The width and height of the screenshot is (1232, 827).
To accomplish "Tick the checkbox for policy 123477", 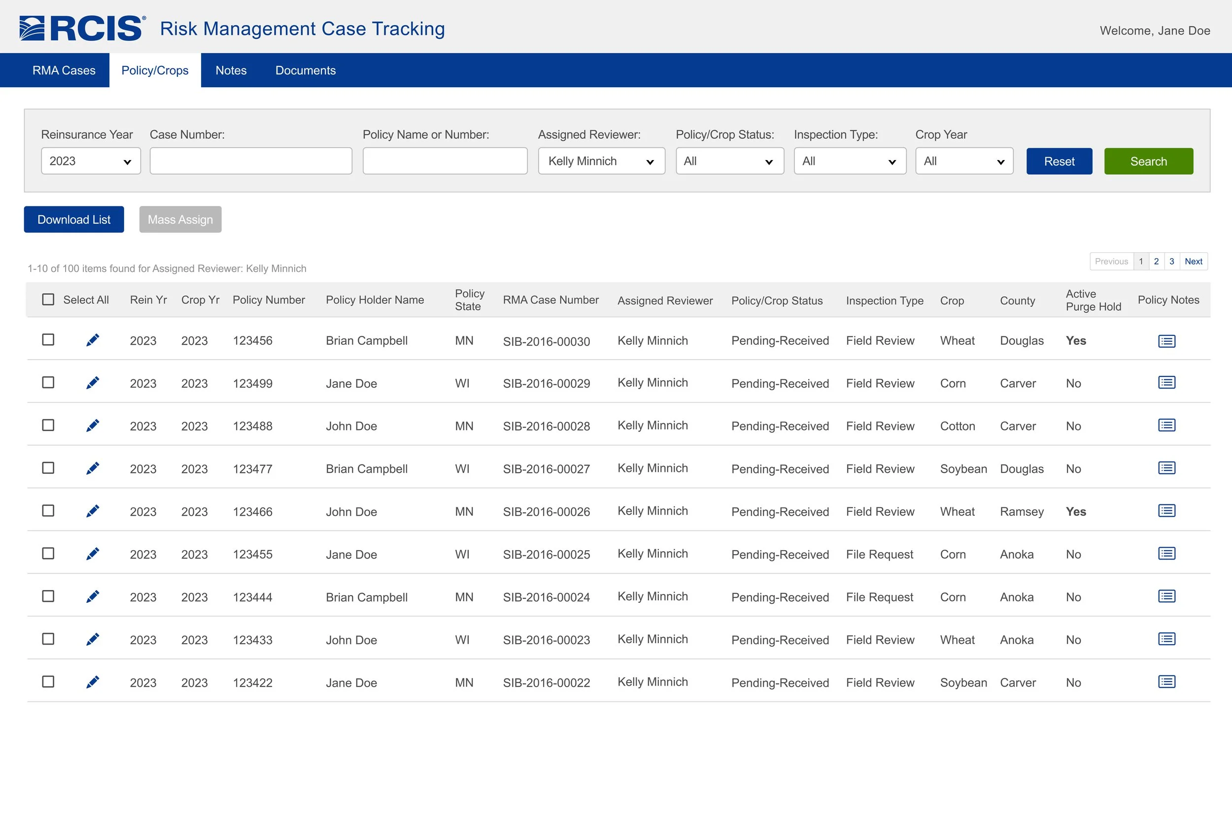I will (48, 468).
